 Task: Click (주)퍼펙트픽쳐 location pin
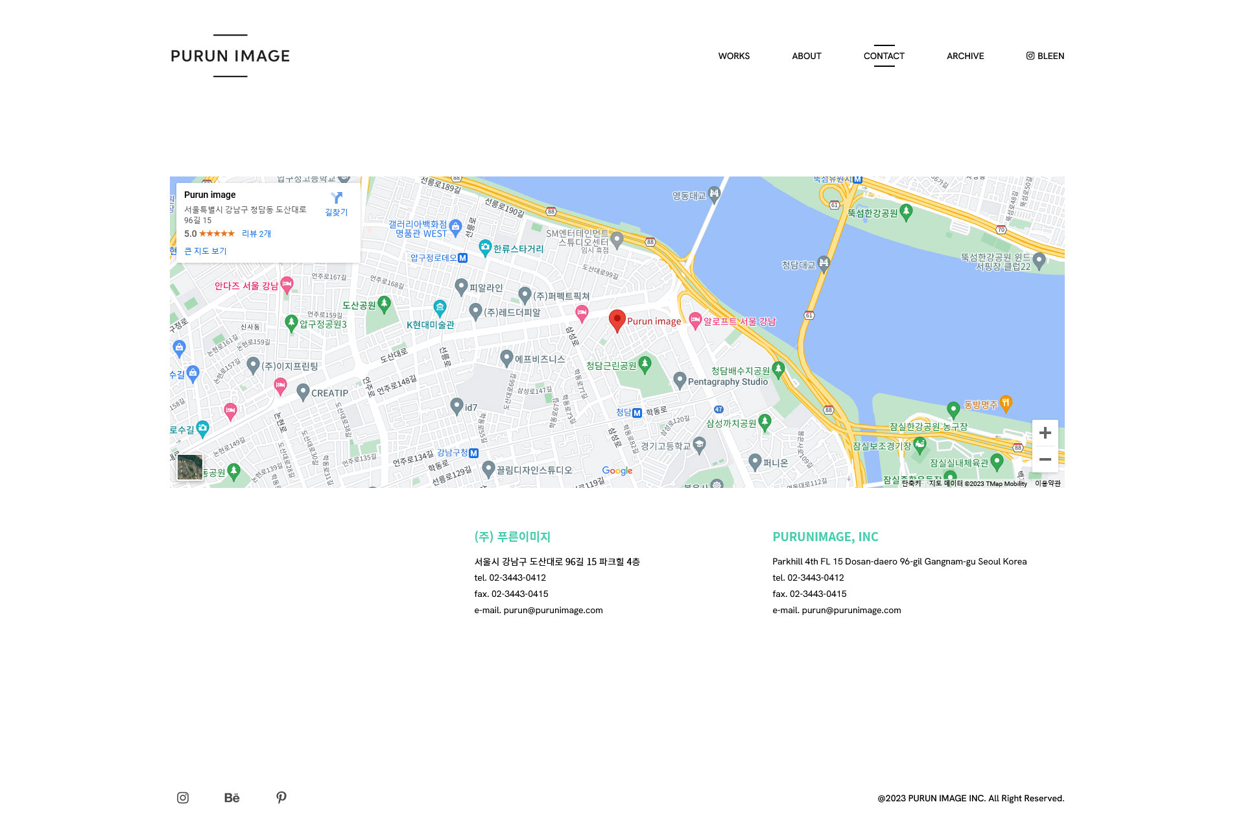(x=525, y=295)
